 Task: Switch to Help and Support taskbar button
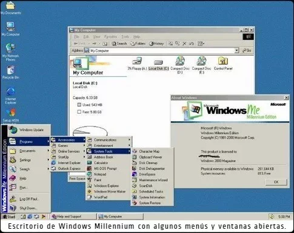(x=73, y=217)
